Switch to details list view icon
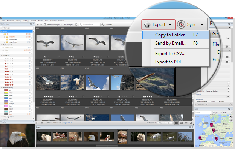This screenshot has height=149, width=235. click(186, 123)
